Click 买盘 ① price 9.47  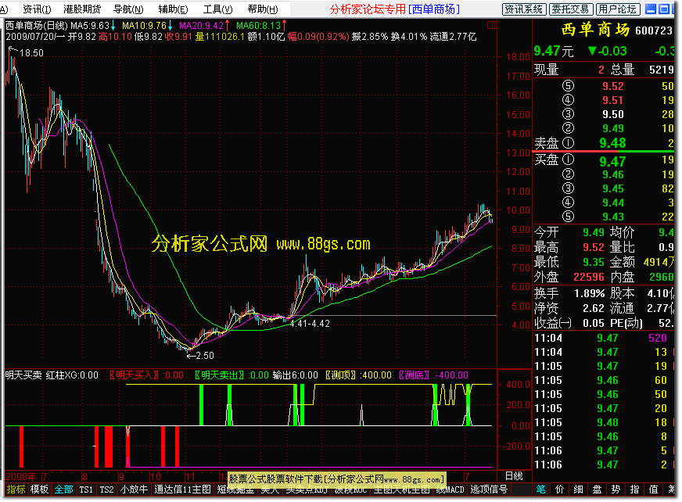(x=612, y=161)
